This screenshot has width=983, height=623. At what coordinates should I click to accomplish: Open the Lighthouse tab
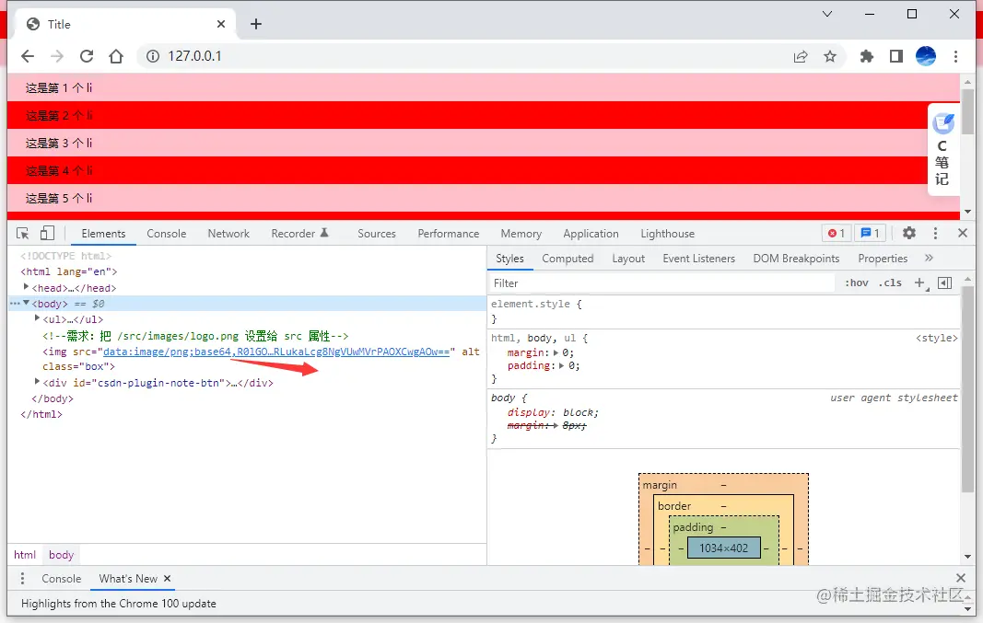pyautogui.click(x=668, y=234)
